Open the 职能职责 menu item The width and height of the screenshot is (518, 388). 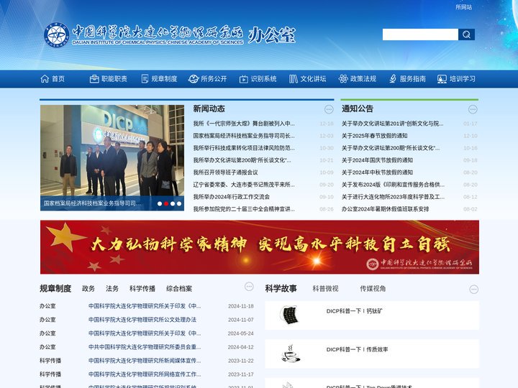tap(114, 79)
